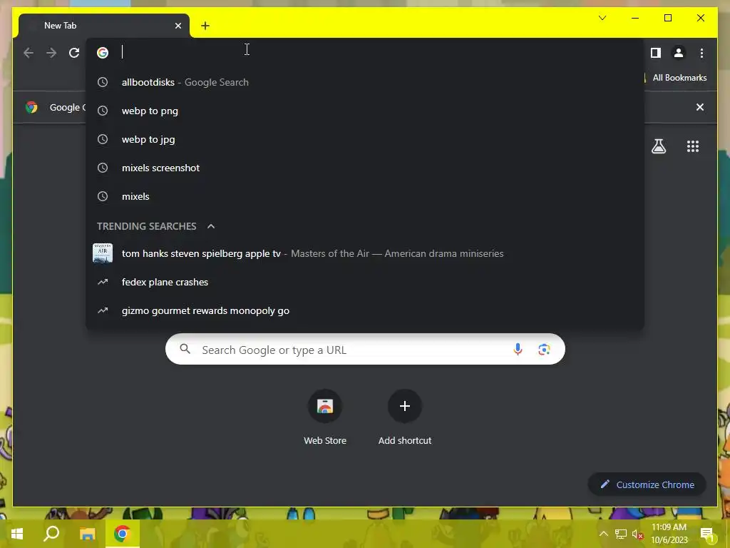The image size is (730, 548).
Task: Search by image with Google Lens
Action: click(x=544, y=349)
